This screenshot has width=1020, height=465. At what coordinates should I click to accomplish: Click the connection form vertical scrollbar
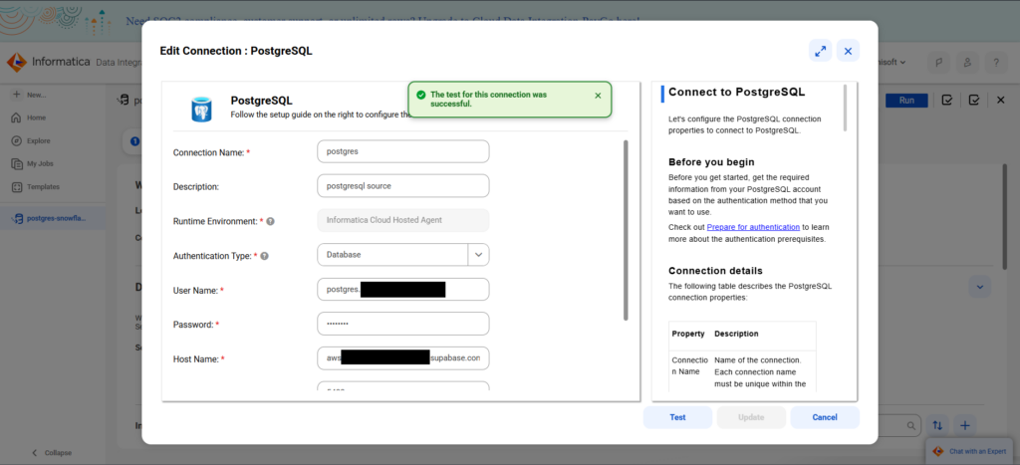tap(626, 230)
